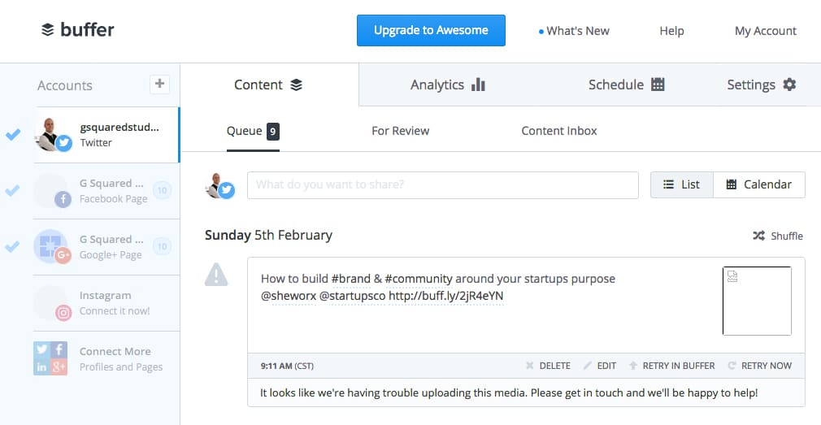Open the Analytics tab
This screenshot has width=821, height=425.
point(447,85)
